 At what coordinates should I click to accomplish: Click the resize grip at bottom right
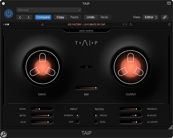click(170, 127)
